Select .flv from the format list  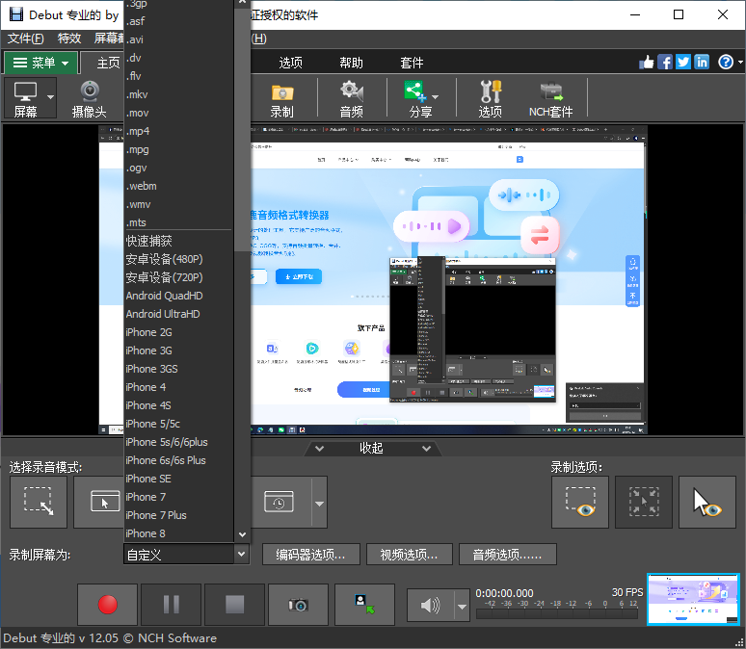coord(179,76)
